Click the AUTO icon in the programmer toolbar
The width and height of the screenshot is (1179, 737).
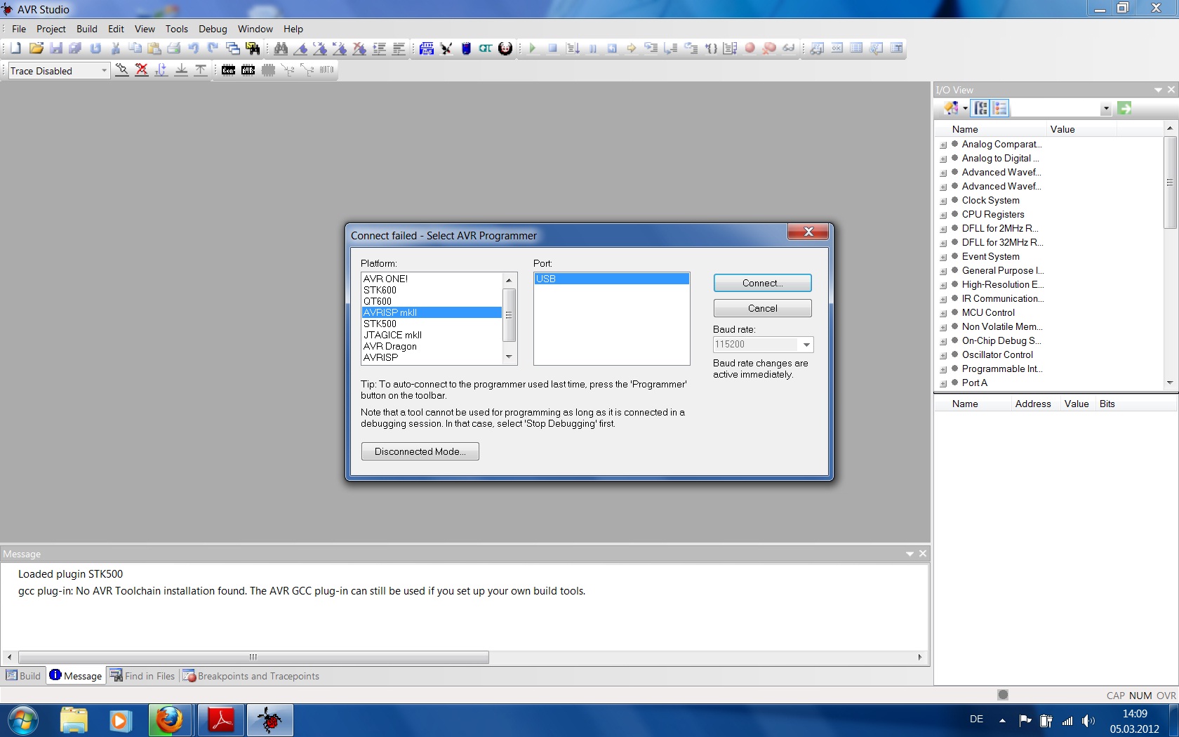click(327, 69)
